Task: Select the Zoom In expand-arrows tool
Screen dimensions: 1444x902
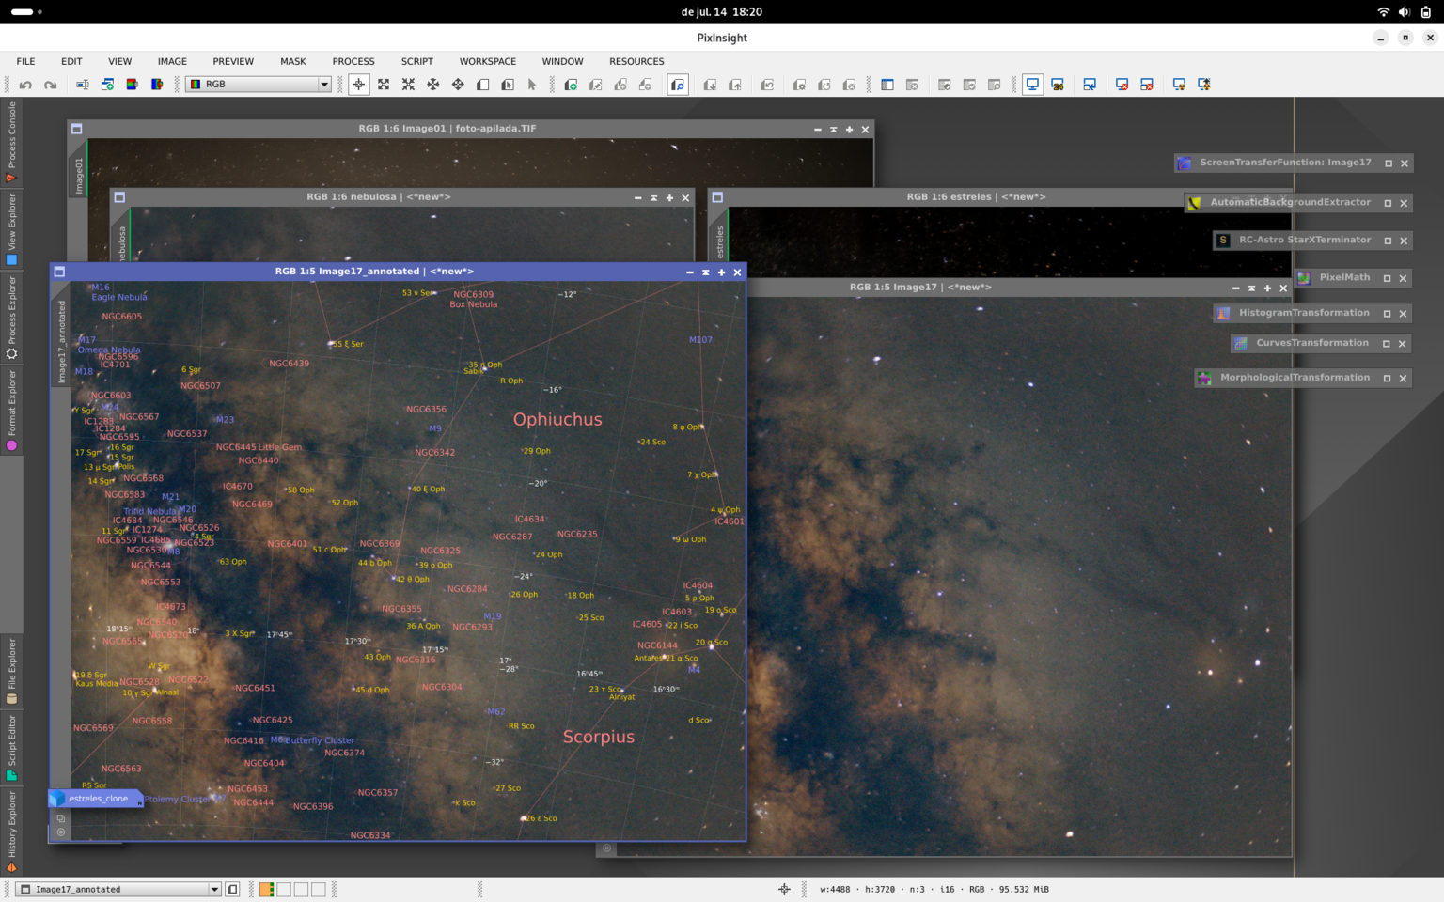Action: (384, 85)
